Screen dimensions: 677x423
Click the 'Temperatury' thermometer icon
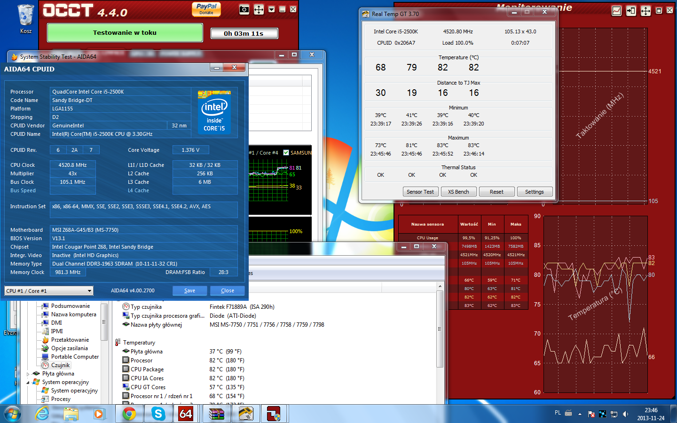pyautogui.click(x=118, y=343)
